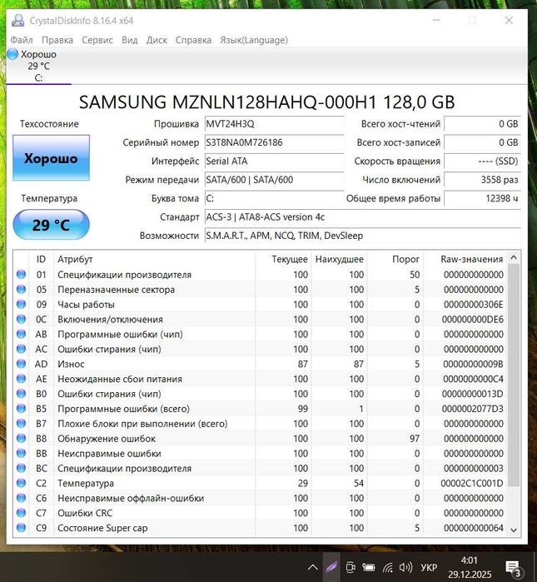Open the notification center icon
This screenshot has width=537, height=582.
click(x=515, y=567)
